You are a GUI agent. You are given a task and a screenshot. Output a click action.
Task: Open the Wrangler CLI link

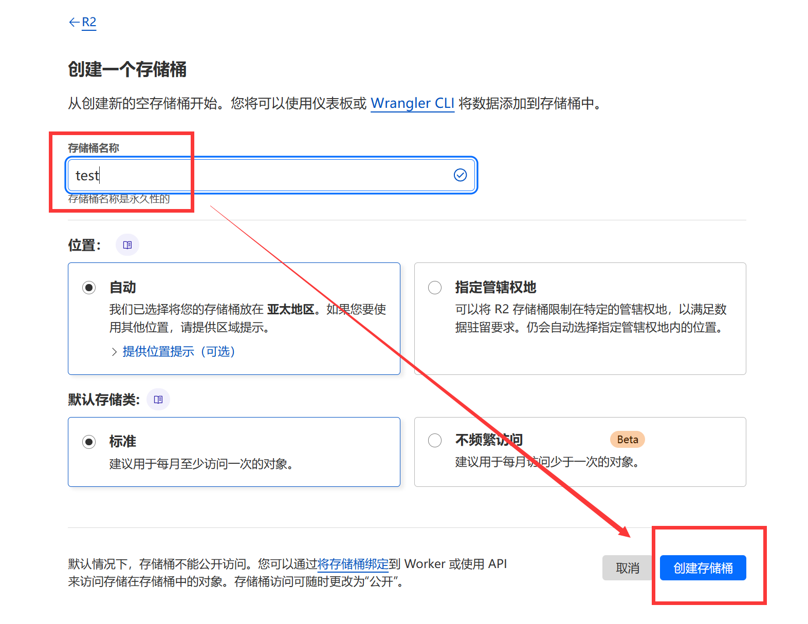(412, 103)
